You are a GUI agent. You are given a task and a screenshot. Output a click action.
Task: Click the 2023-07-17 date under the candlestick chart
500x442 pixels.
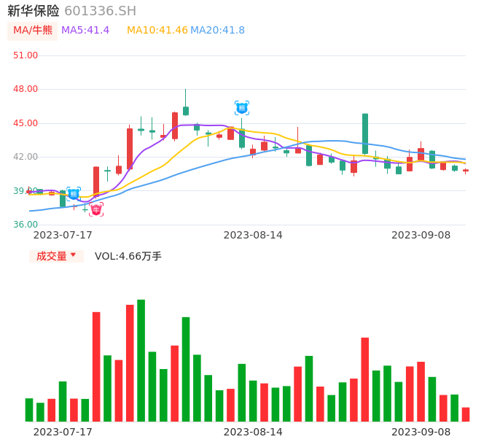pos(63,235)
